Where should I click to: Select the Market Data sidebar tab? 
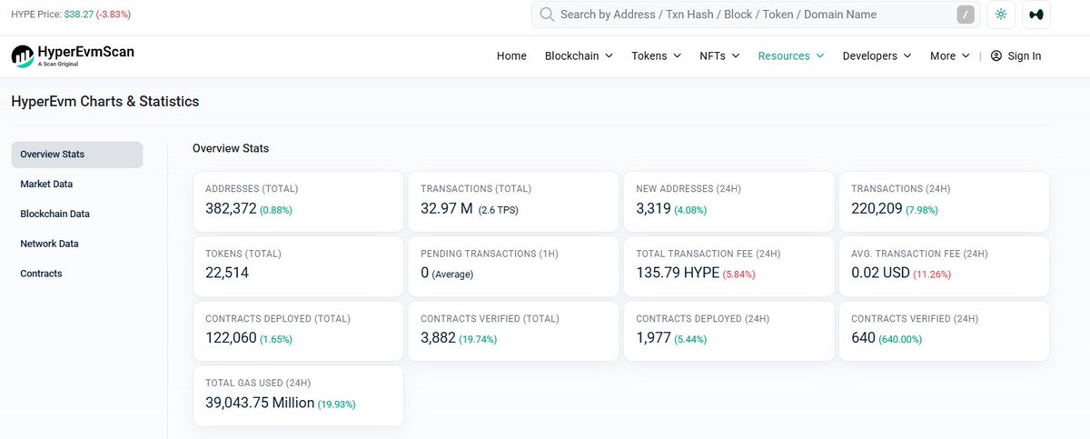tap(46, 184)
